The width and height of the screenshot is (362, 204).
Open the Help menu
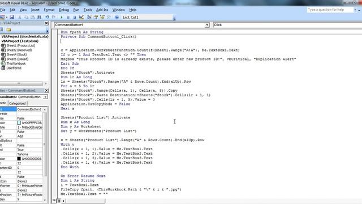(133, 10)
